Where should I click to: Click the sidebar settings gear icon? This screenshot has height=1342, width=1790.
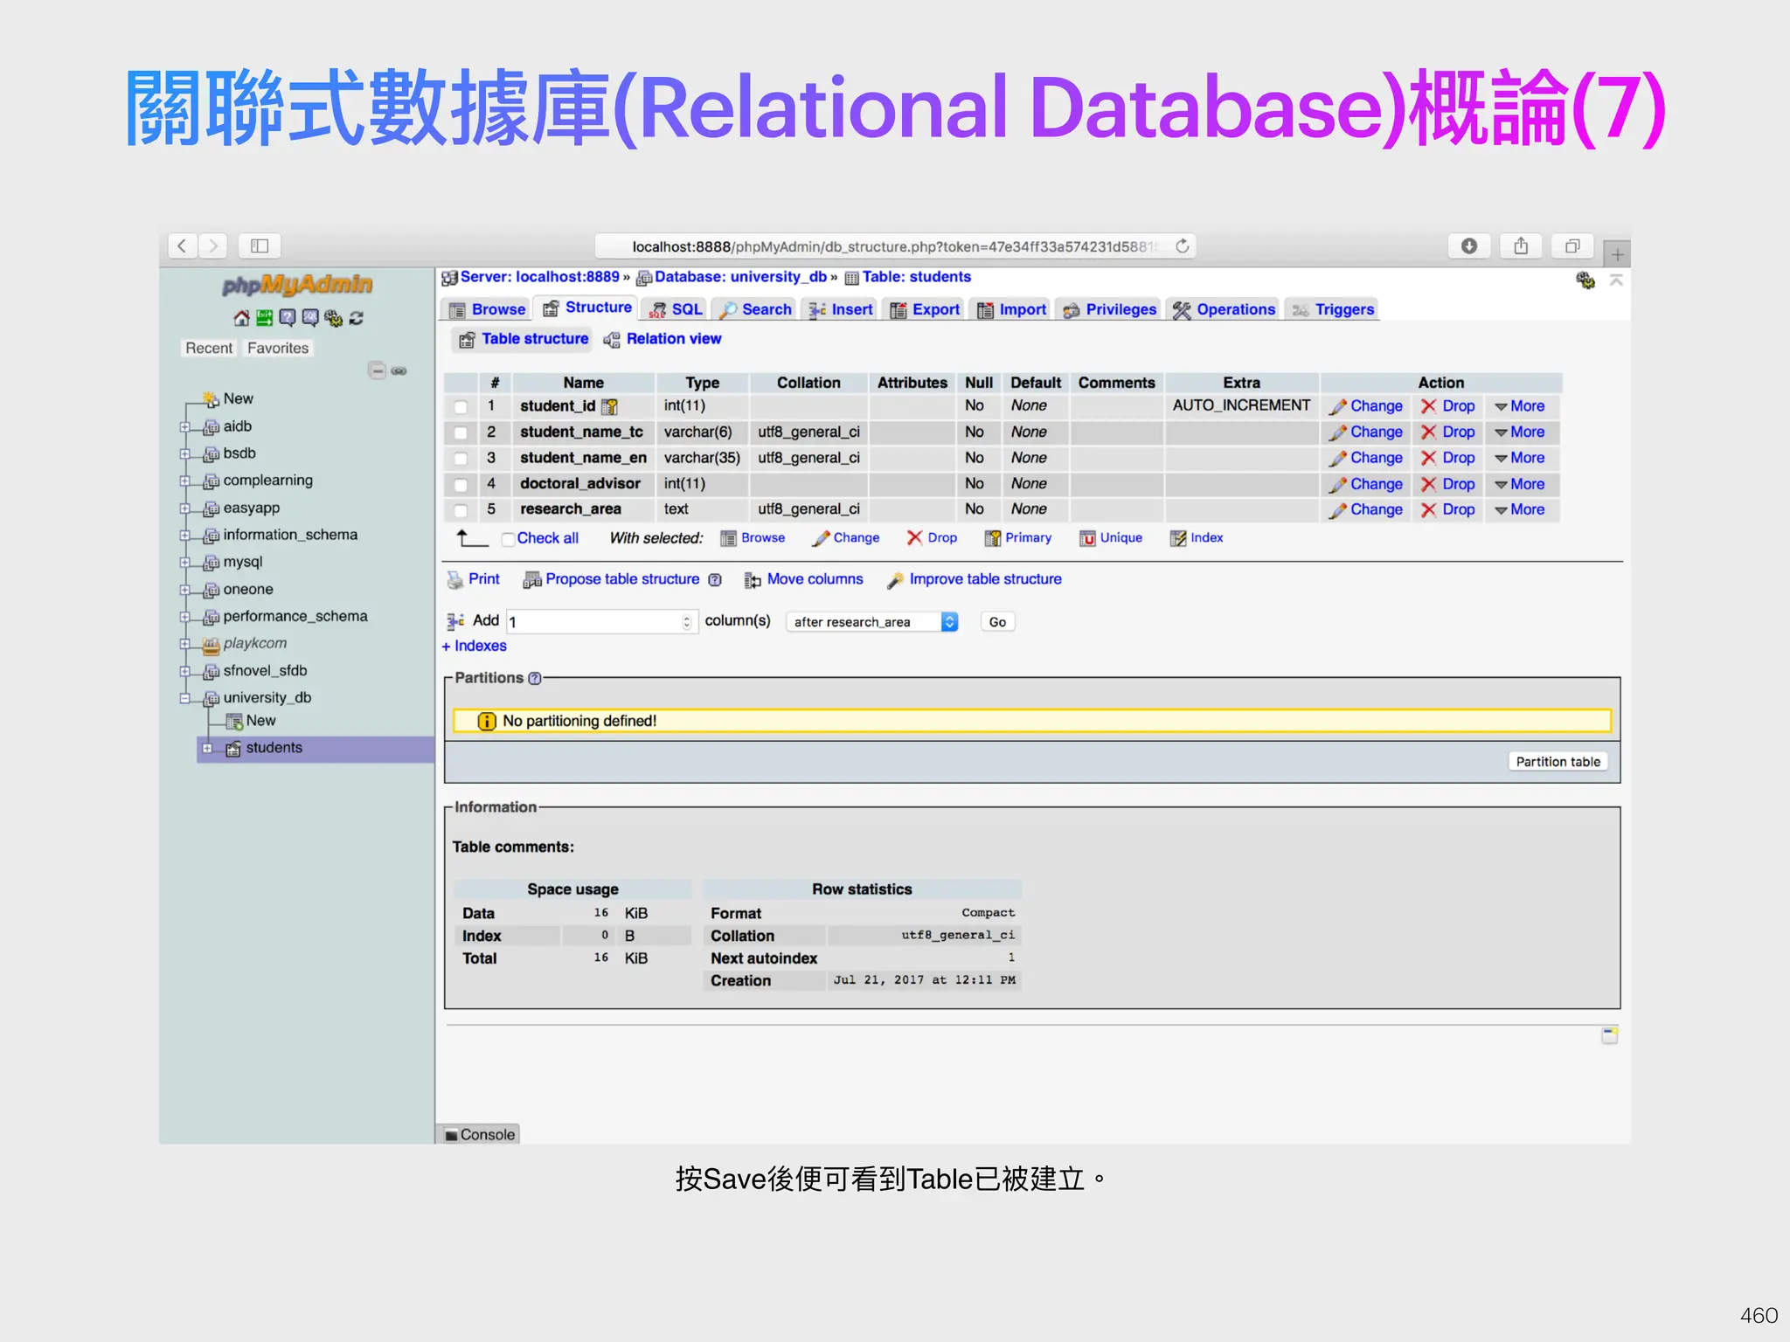[333, 318]
